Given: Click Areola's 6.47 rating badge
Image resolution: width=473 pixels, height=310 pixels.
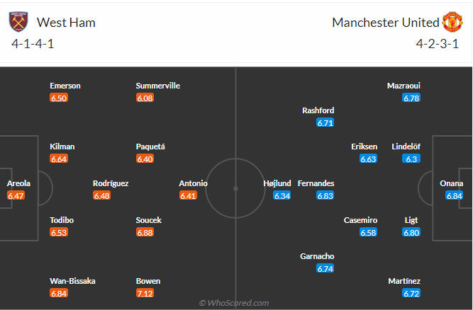Looking at the screenshot, I should [16, 195].
